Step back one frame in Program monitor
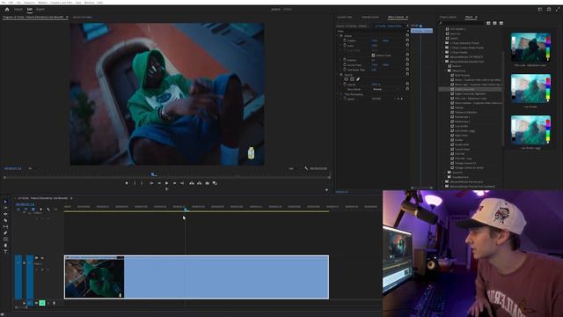 (159, 183)
